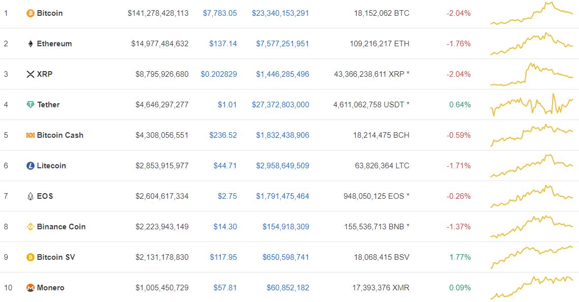This screenshot has width=579, height=302.
Task: Select Bitcoin Cash change -0.59%
Action: point(458,136)
